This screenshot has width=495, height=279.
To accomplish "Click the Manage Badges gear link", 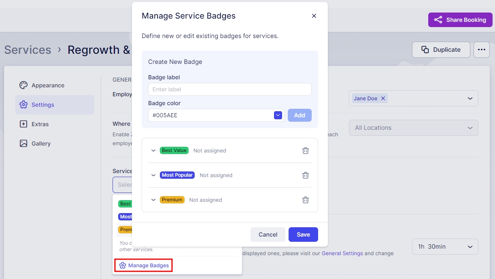I will tap(144, 266).
